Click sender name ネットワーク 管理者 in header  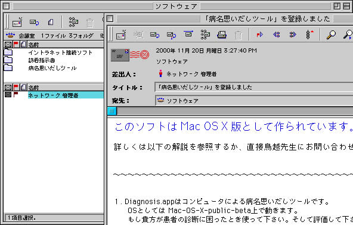[x=191, y=74]
